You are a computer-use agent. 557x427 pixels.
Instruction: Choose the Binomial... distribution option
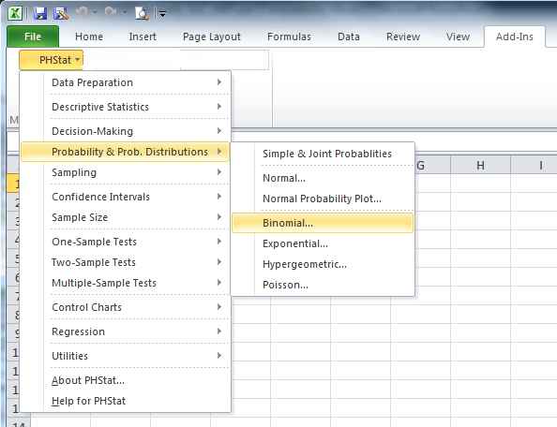point(323,223)
